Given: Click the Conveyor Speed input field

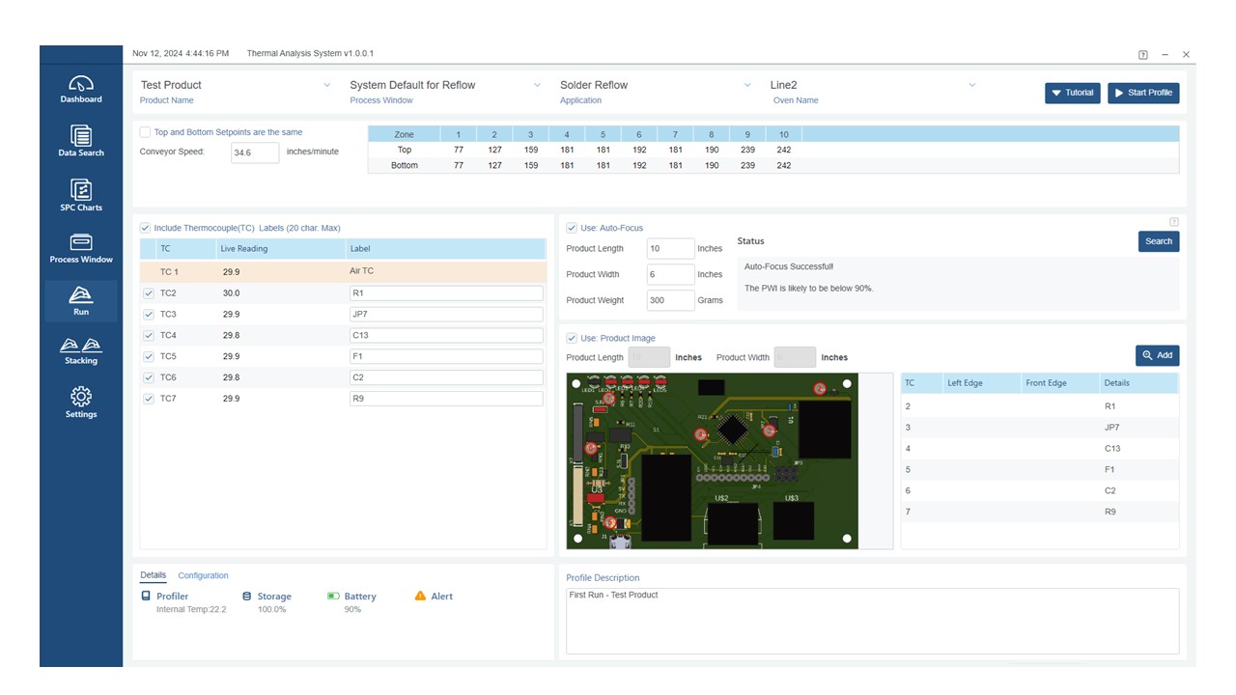Looking at the screenshot, I should coord(255,153).
